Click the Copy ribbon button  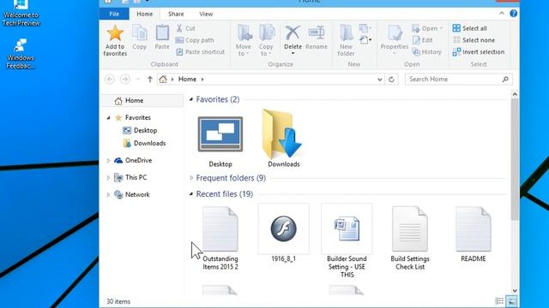[x=139, y=38]
